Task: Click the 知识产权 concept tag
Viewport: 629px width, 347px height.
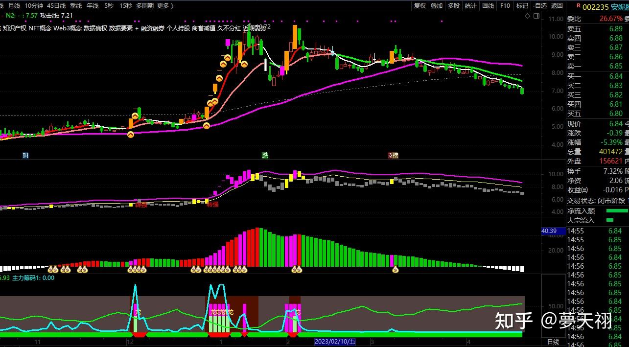Action: click(14, 28)
